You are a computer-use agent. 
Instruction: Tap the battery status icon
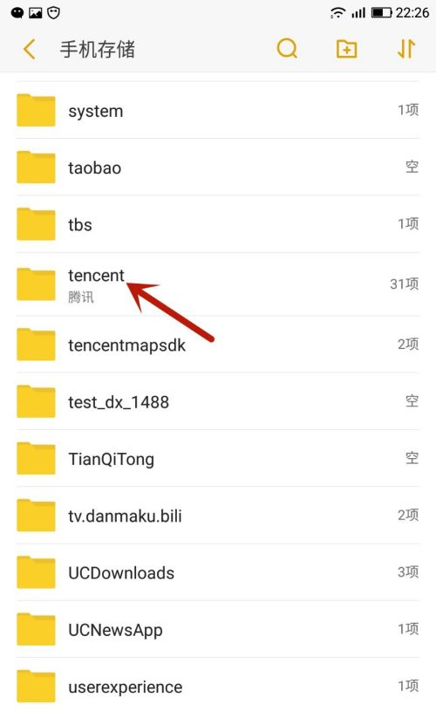tap(382, 12)
